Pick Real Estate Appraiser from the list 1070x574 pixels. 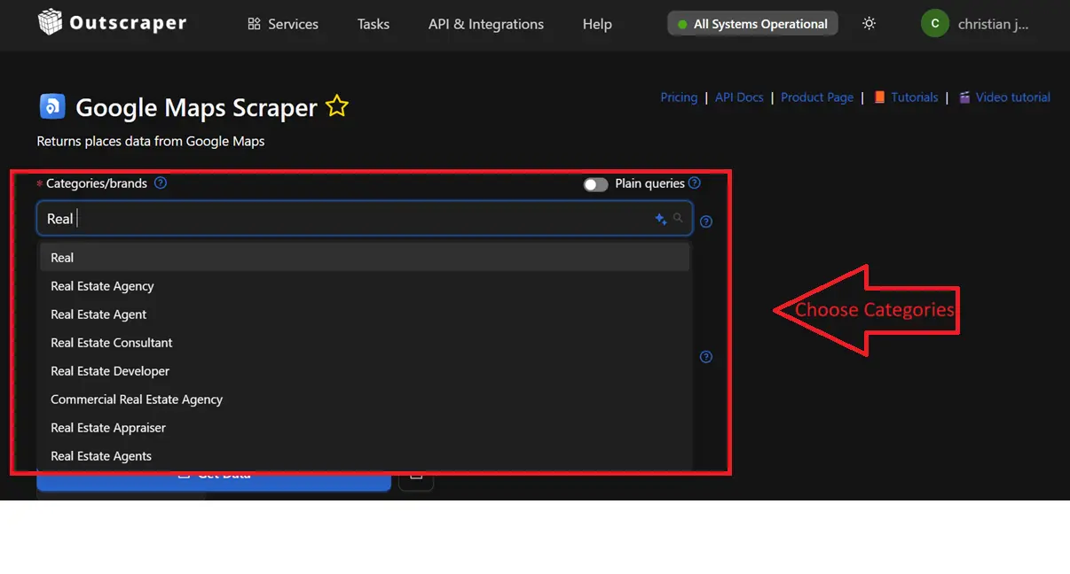[108, 428]
